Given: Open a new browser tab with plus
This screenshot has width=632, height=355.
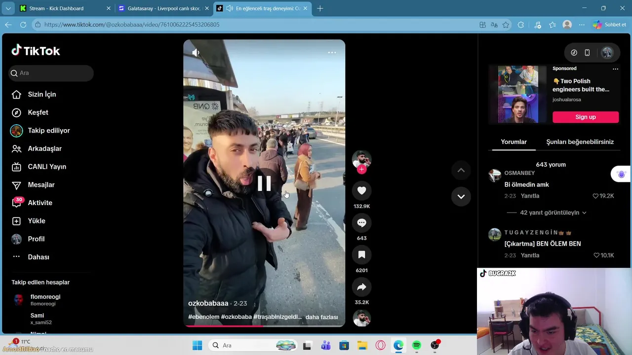Looking at the screenshot, I should coord(320,8).
